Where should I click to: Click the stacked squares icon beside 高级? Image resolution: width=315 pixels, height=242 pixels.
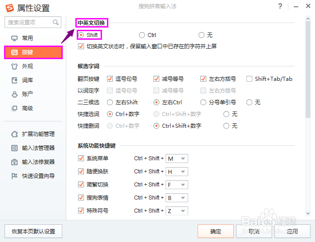tap(14, 108)
